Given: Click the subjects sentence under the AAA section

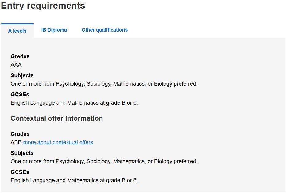Looking at the screenshot, I should tap(104, 84).
